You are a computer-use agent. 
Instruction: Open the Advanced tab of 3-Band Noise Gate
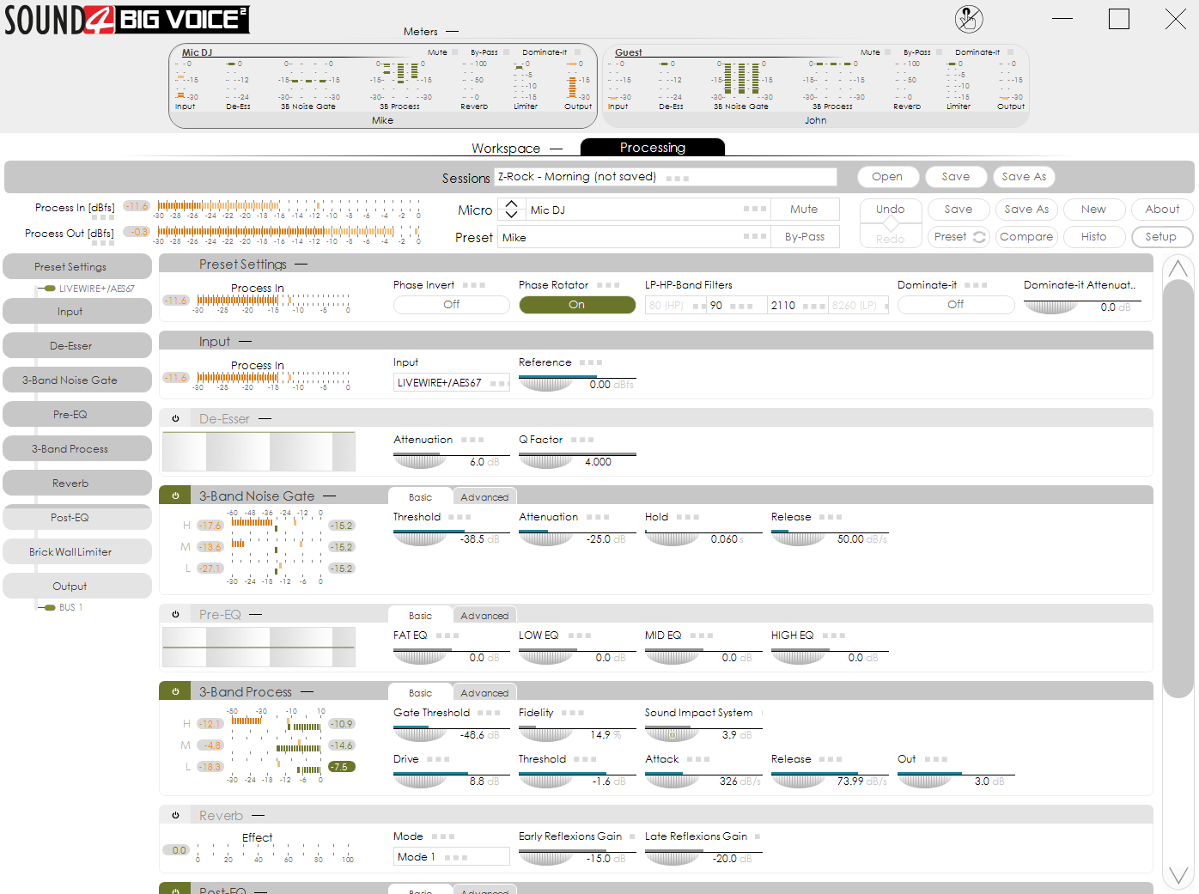(x=484, y=497)
